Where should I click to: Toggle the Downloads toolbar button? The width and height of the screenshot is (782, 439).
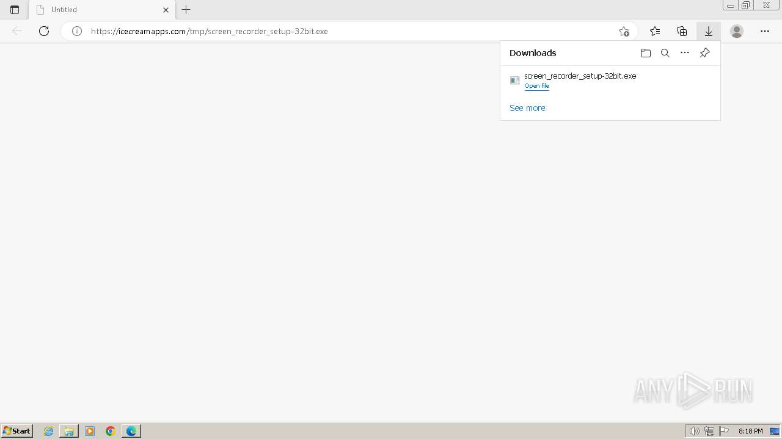pos(709,31)
